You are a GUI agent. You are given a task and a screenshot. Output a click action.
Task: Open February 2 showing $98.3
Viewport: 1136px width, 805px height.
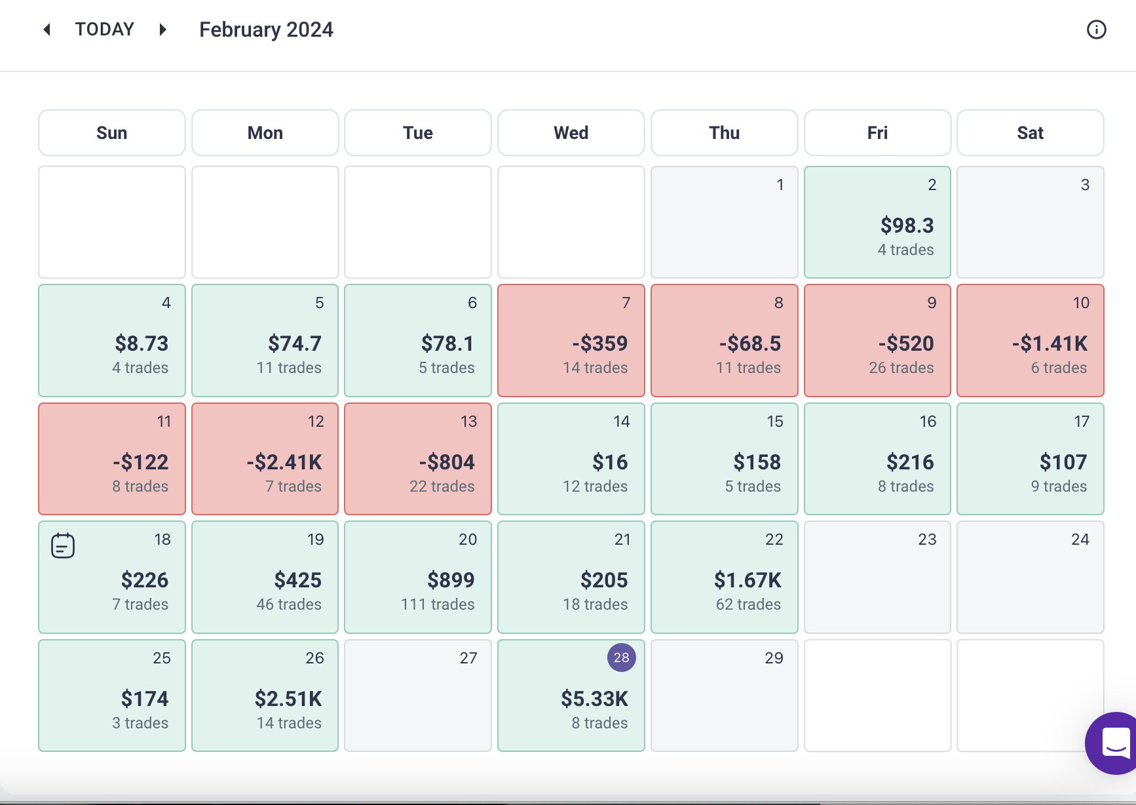(x=877, y=222)
